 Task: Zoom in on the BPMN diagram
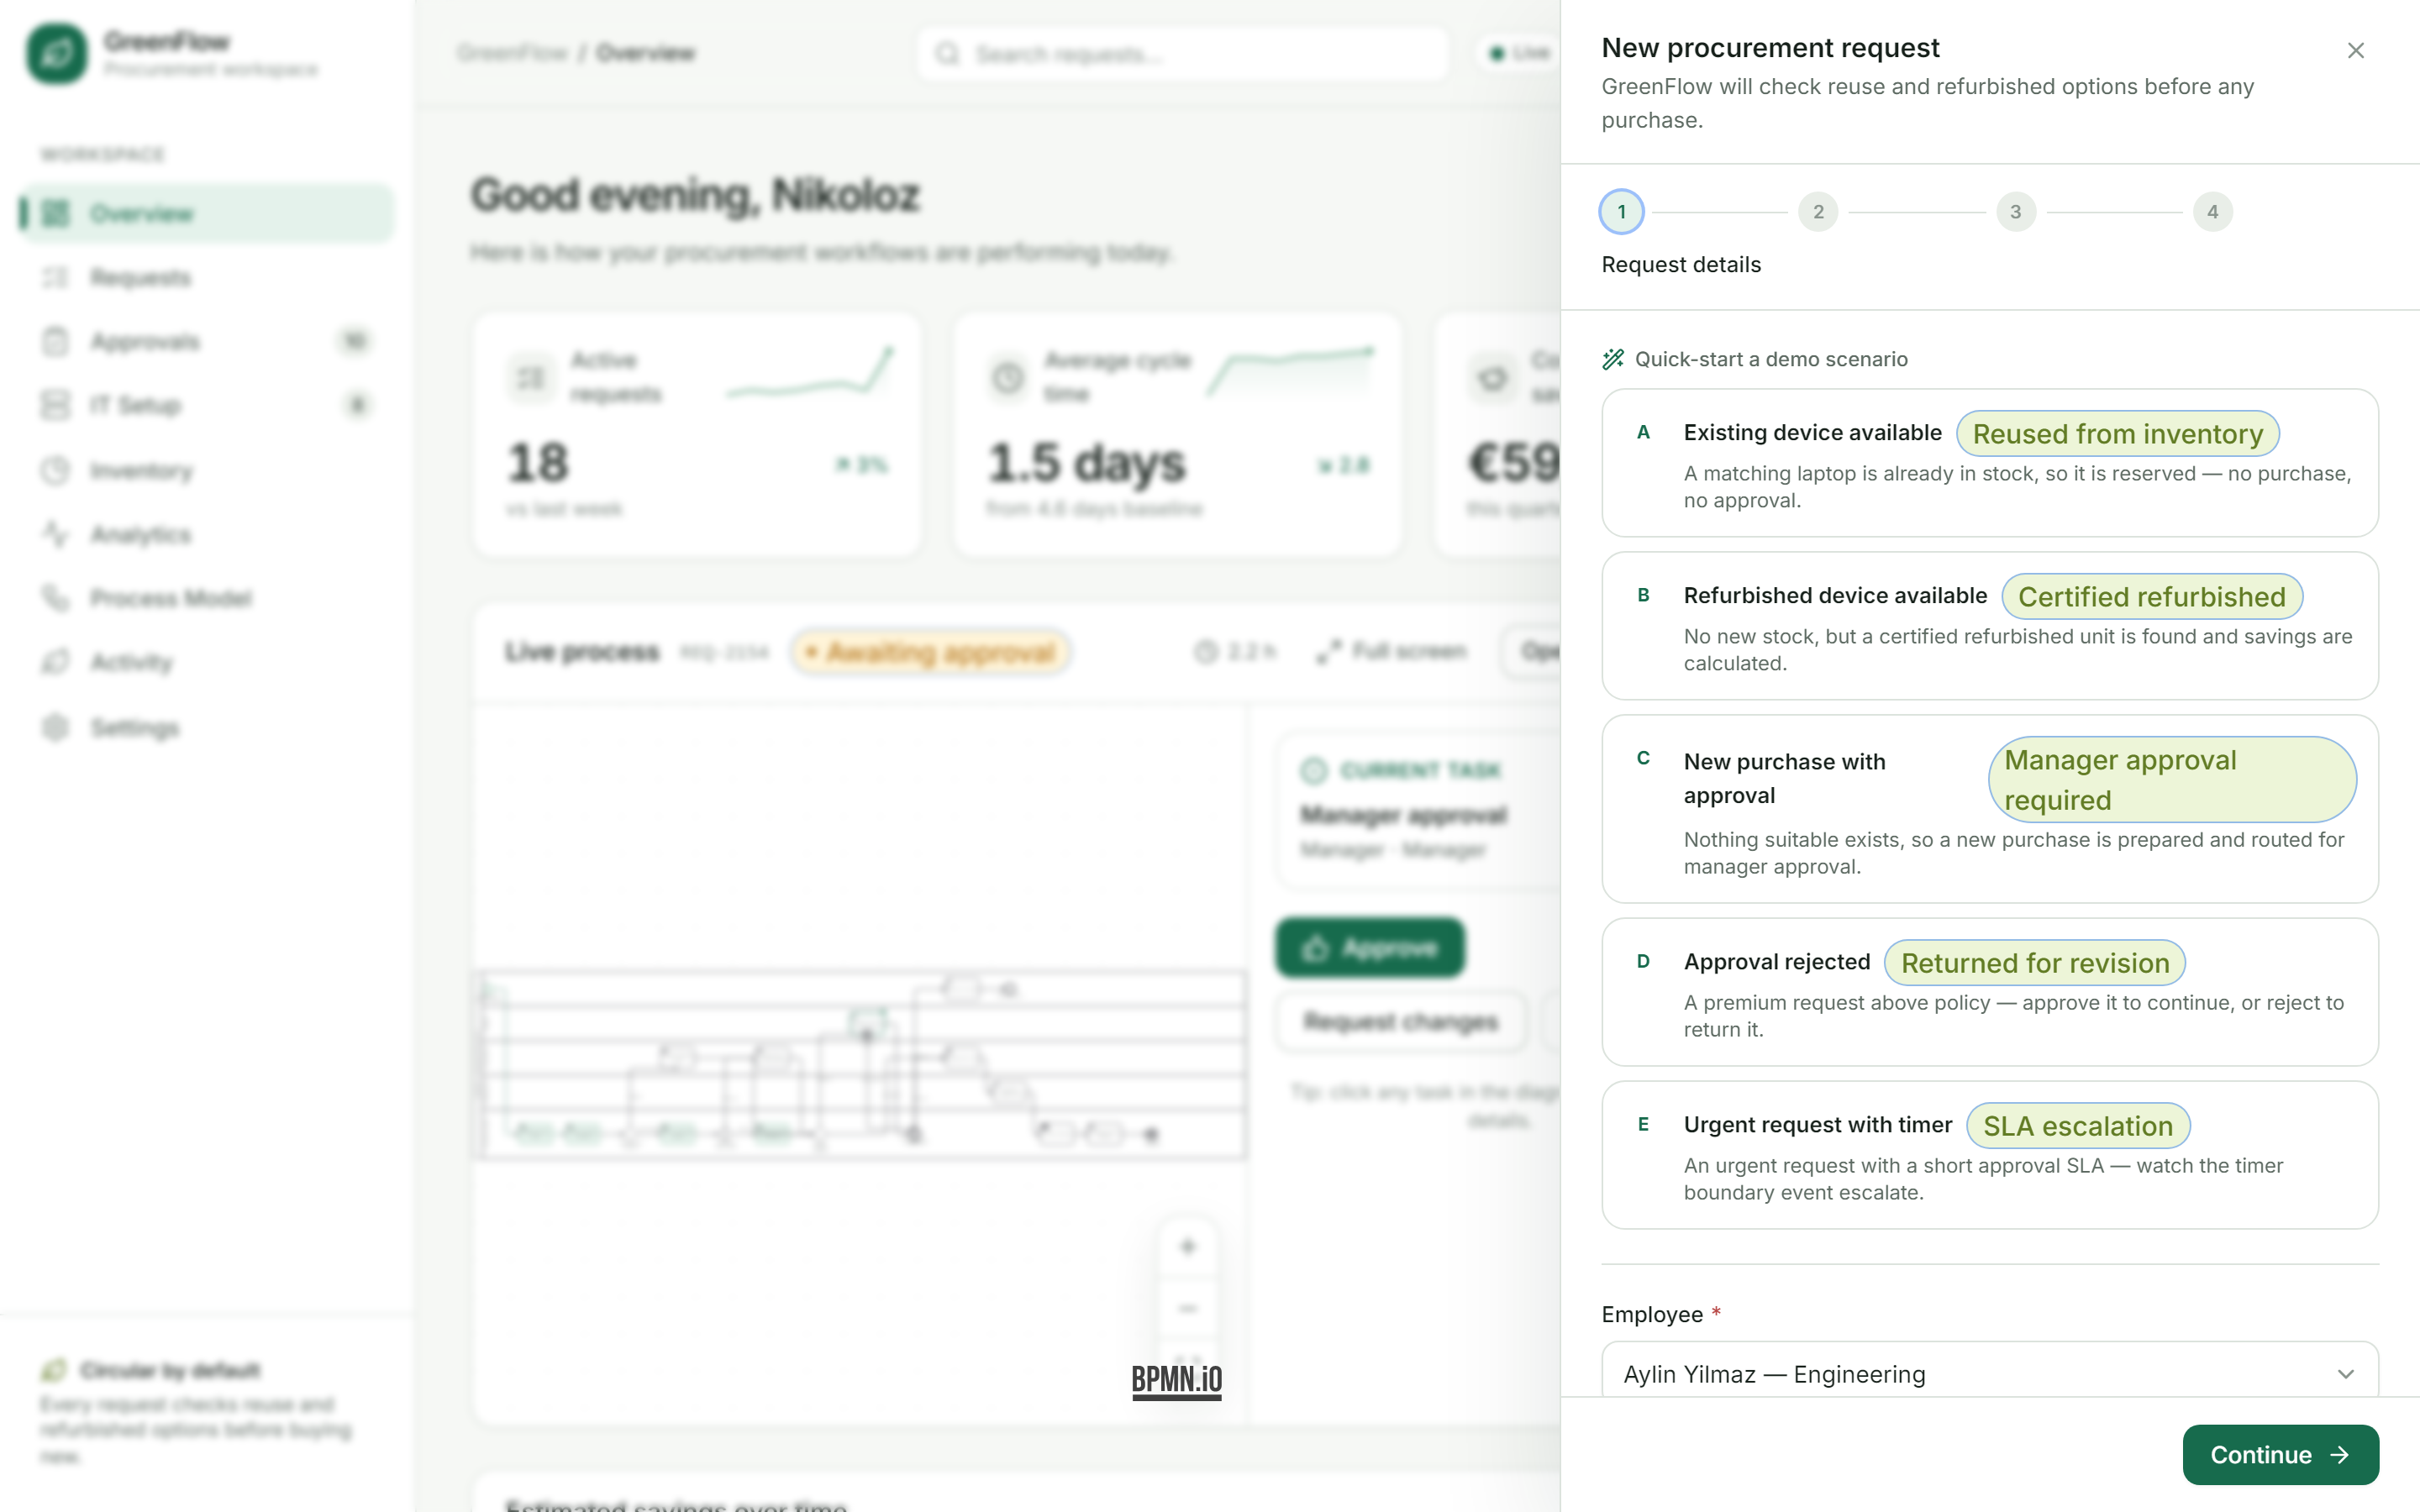point(1187,1247)
